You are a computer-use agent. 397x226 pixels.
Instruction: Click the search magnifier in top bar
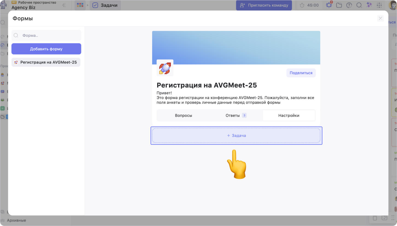coord(359,5)
